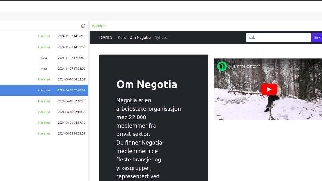The image size is (322, 181).
Task: Go to the Demo home brand link
Action: click(106, 37)
